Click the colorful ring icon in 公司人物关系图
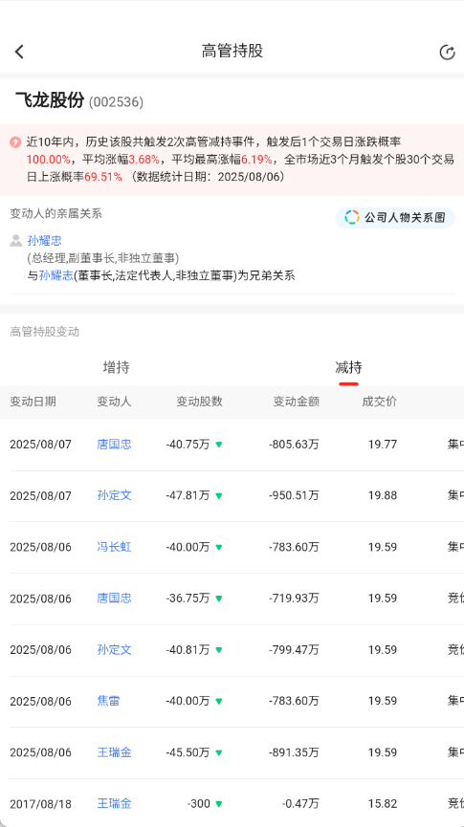Image resolution: width=464 pixels, height=827 pixels. [352, 217]
